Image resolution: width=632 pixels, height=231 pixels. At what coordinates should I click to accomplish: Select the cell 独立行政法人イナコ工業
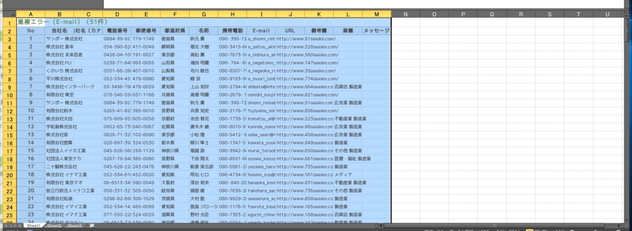click(x=70, y=191)
